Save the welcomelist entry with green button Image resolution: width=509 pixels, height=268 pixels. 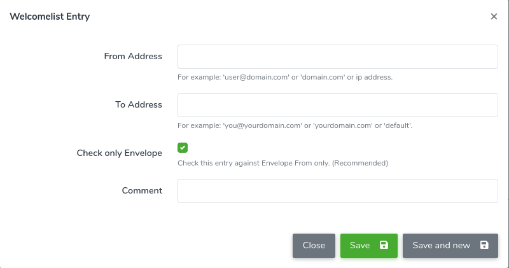point(369,246)
